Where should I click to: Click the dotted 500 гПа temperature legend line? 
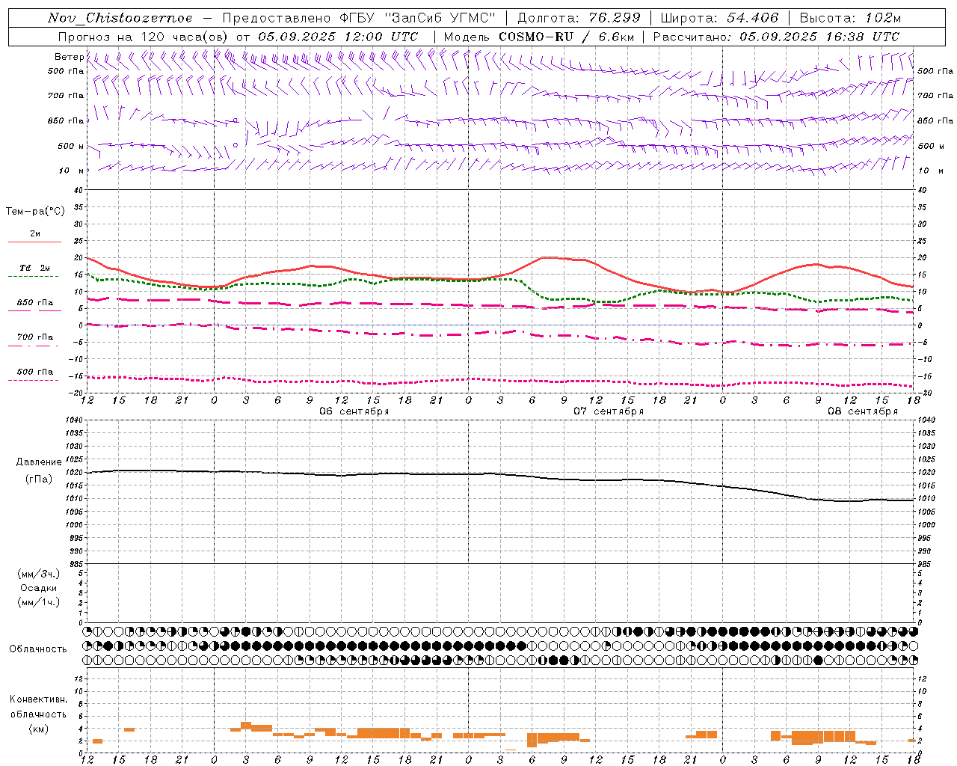coord(34,380)
